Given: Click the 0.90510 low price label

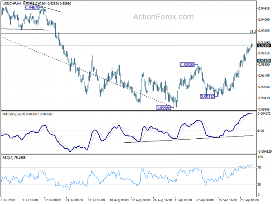Looking at the screenshot, I should point(208,97).
